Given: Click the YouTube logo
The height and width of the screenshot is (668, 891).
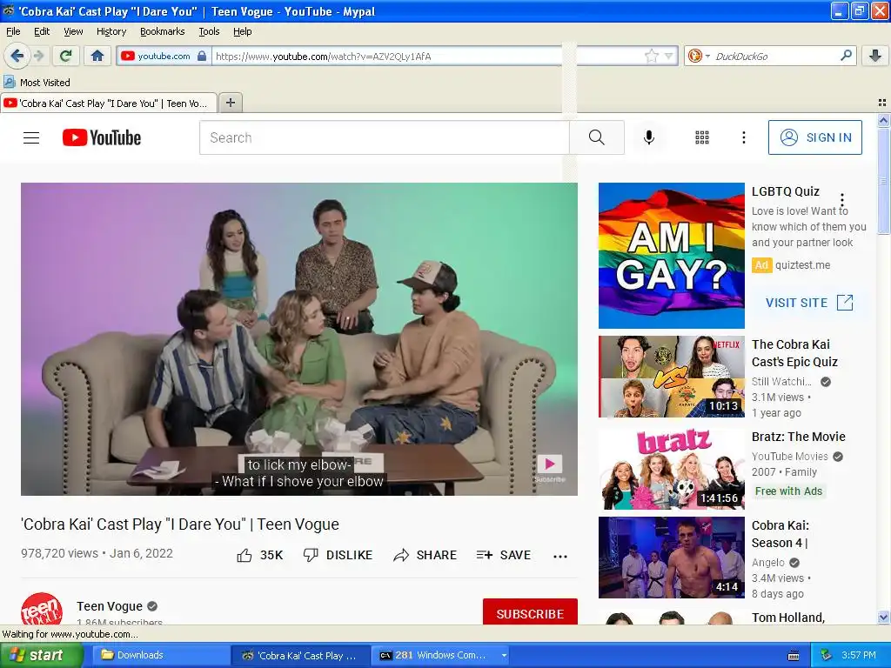Looking at the screenshot, I should click(x=102, y=137).
